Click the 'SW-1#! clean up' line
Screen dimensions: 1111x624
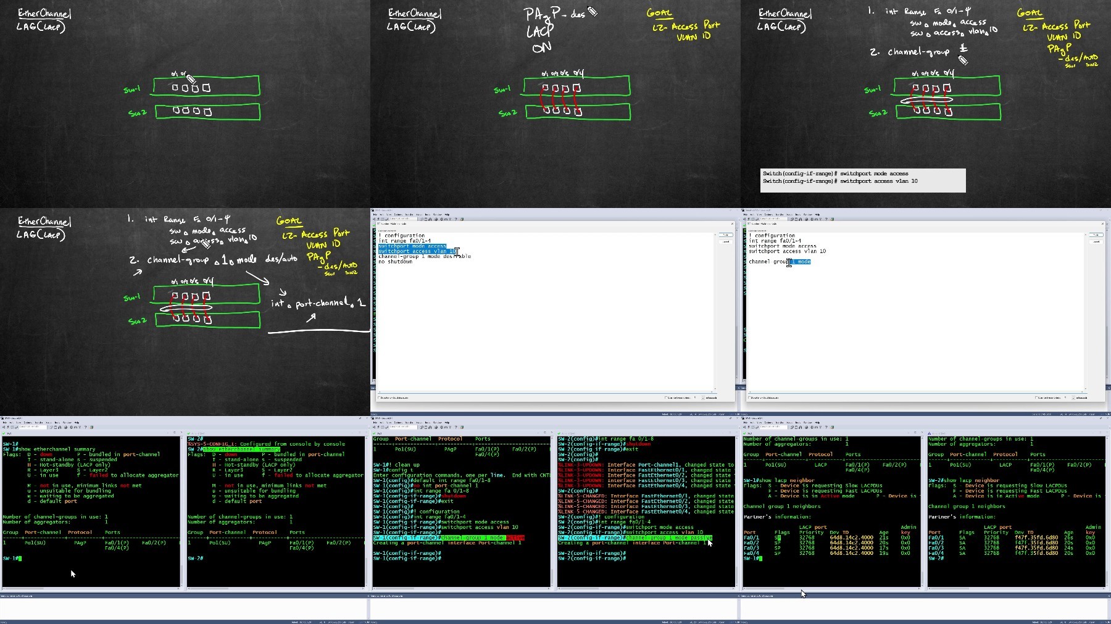point(396,465)
